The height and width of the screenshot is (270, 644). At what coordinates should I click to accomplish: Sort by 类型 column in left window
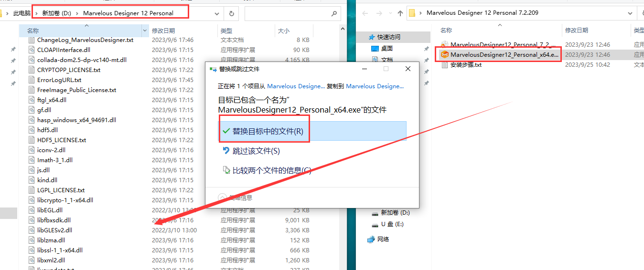(x=226, y=31)
